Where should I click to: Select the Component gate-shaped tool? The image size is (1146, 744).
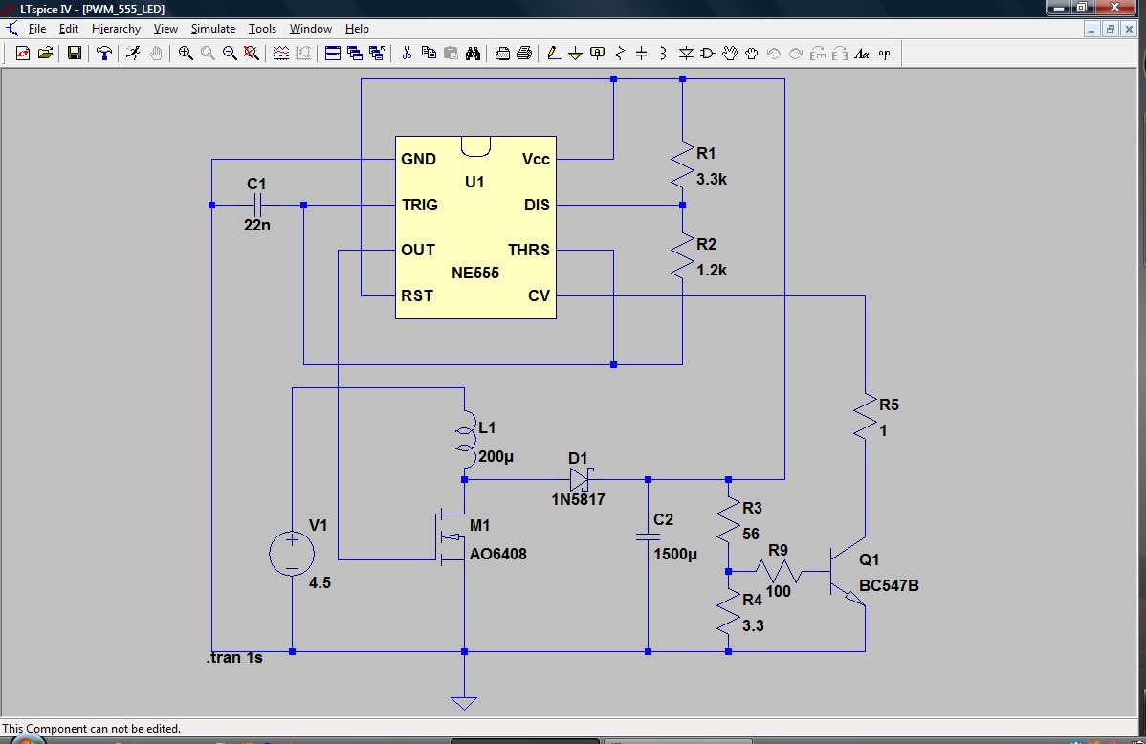coord(708,54)
